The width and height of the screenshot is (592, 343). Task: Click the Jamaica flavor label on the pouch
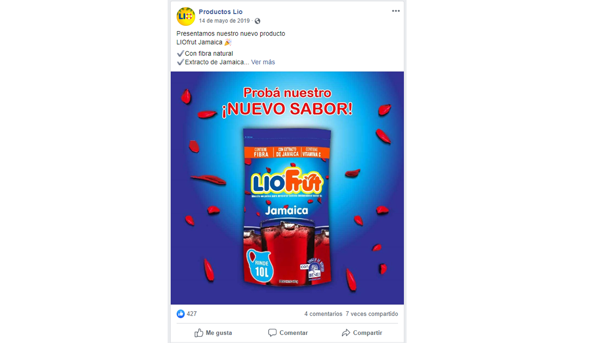286,210
